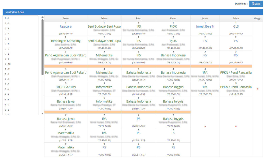Click the Kamis column header
Viewport: 264px width, 158px height.
pos(173,18)
